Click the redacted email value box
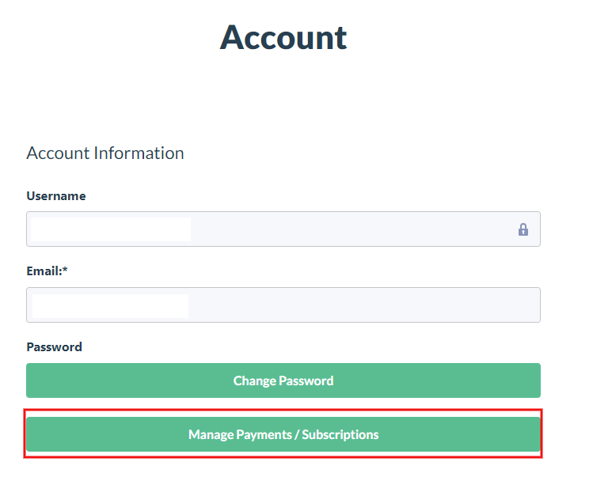593x492 pixels. click(110, 305)
